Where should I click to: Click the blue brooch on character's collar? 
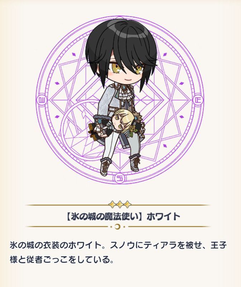[124, 88]
